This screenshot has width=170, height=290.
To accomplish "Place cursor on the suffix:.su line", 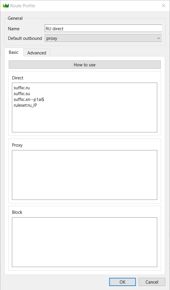I will click(22, 94).
